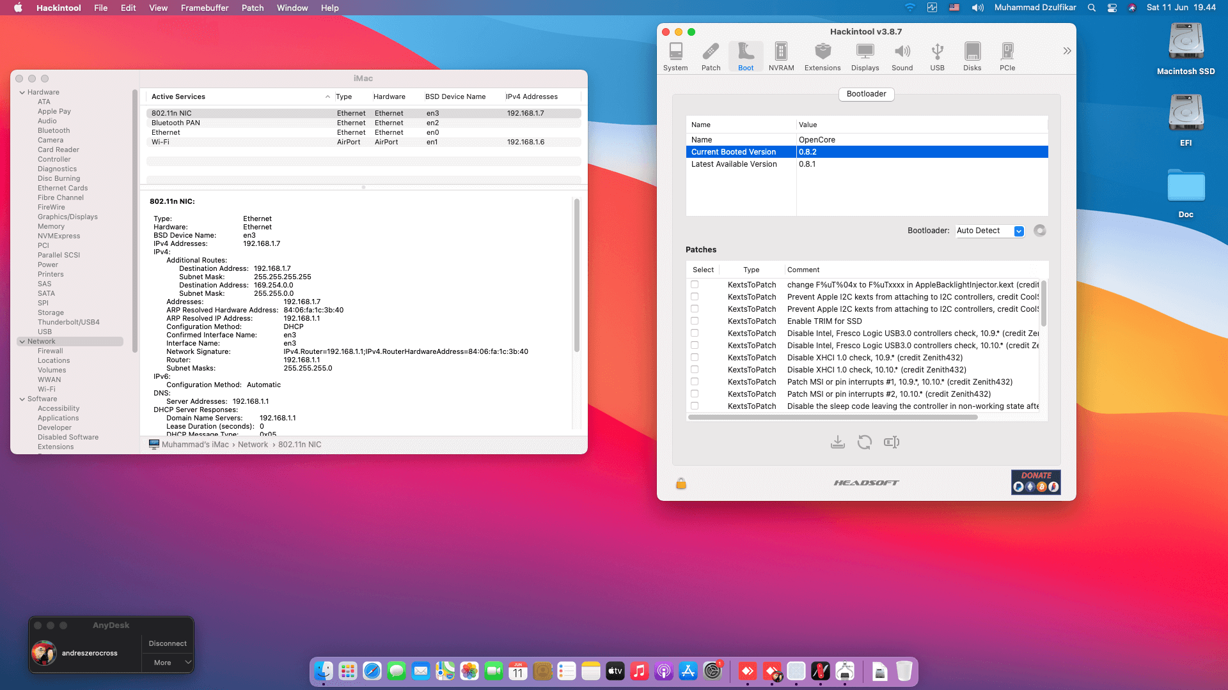Image resolution: width=1228 pixels, height=690 pixels.
Task: Check the Enable TRIM for SSD patch
Action: tap(695, 321)
